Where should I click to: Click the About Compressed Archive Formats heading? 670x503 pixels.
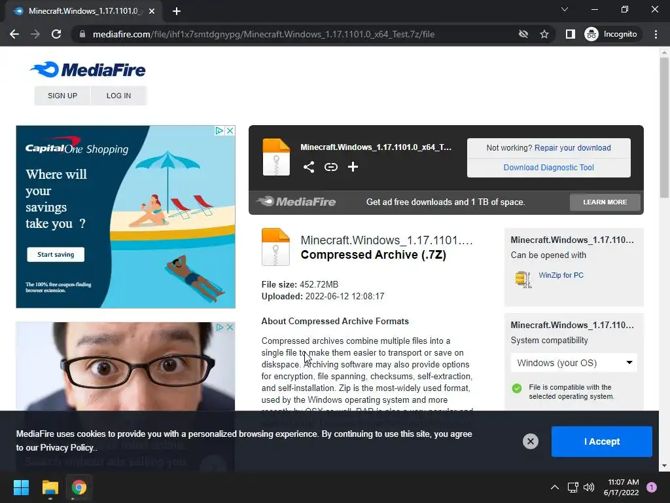click(x=335, y=321)
